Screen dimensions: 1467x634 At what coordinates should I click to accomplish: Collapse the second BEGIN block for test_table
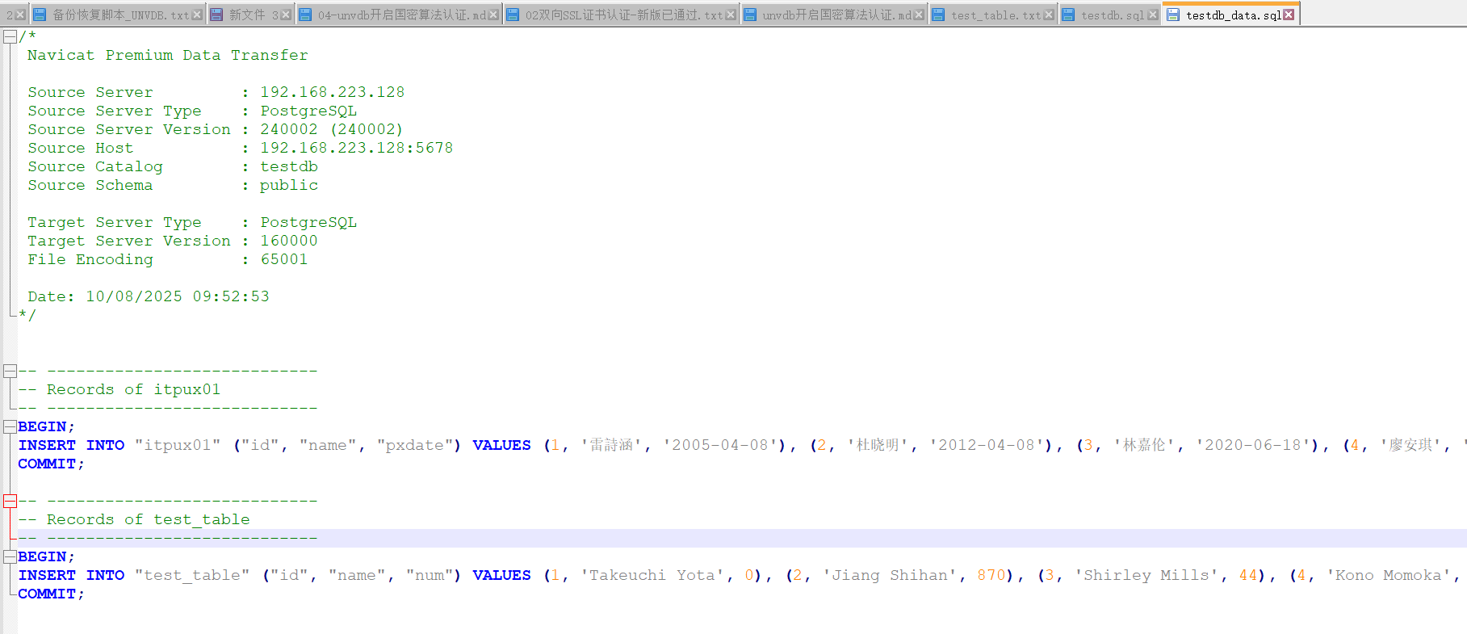click(10, 556)
